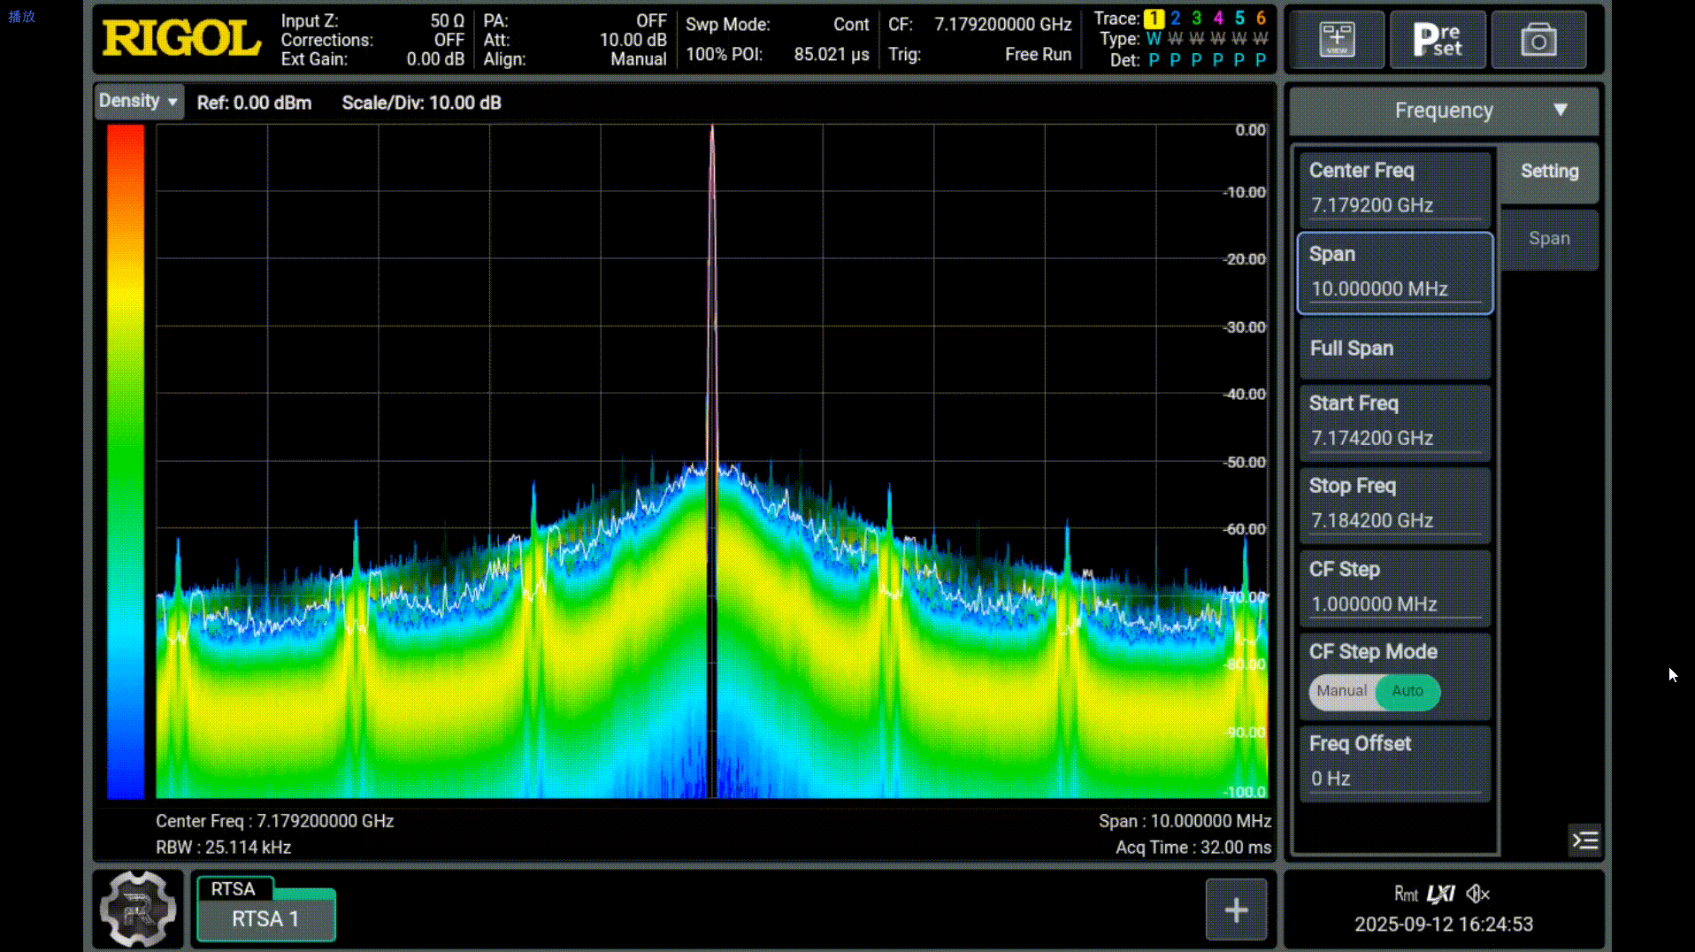Image resolution: width=1695 pixels, height=952 pixels.
Task: Open the gear system settings icon
Action: click(x=138, y=909)
